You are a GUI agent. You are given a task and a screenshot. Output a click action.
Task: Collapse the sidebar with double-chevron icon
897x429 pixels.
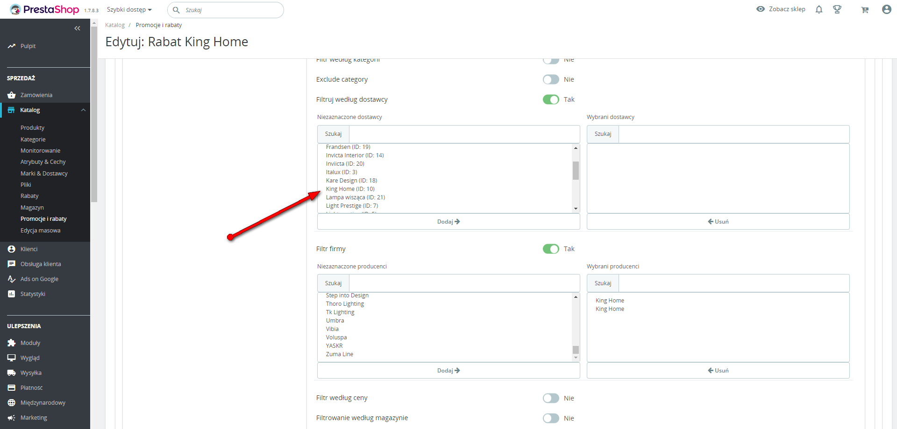click(x=77, y=28)
